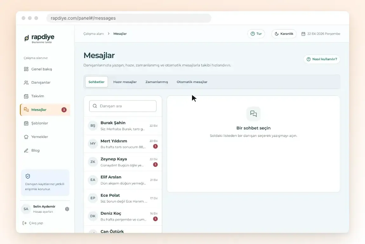Click Çalışma alanı breadcrumb link
The width and height of the screenshot is (365, 244).
point(94,34)
